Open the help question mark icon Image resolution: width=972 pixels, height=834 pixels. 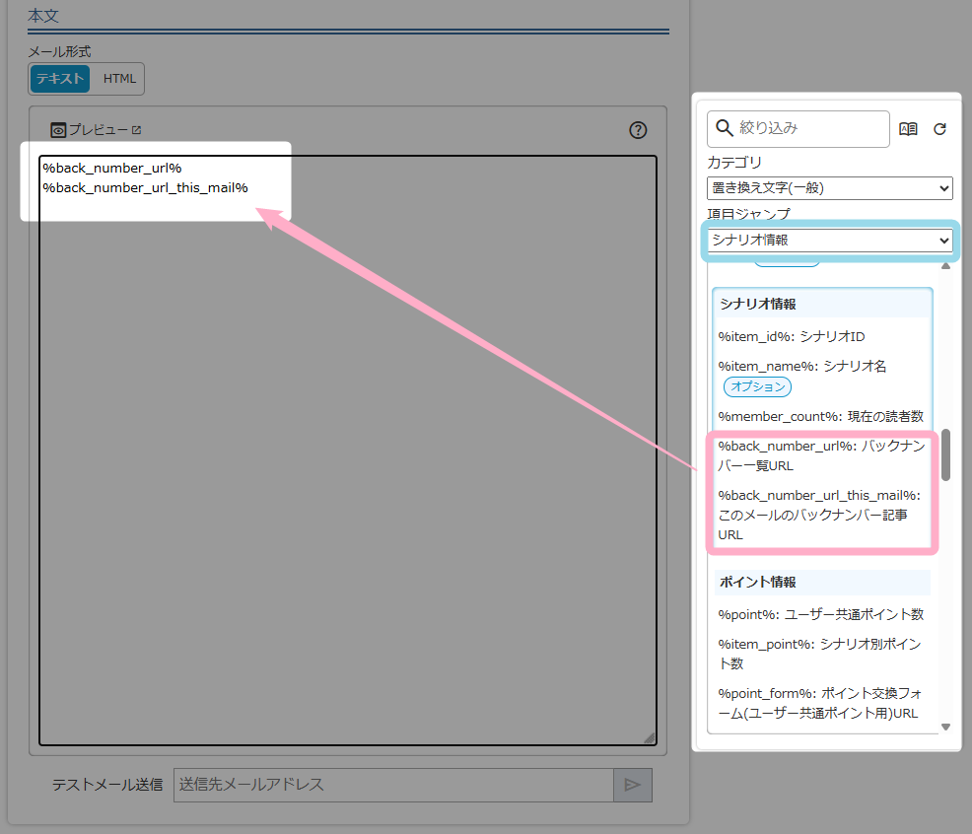[638, 130]
